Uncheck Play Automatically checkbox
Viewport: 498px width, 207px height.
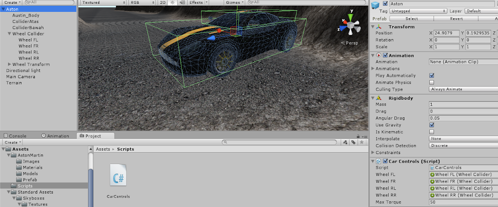432,75
